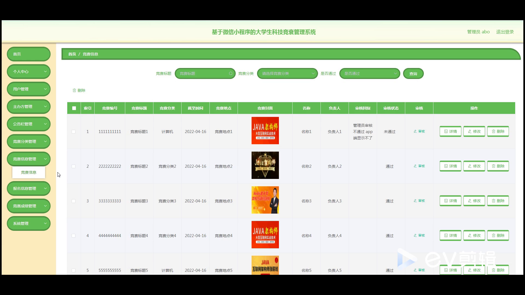This screenshot has width=525, height=295.
Task: Open 详情 for 竞赛标题1
Action: tap(450, 131)
